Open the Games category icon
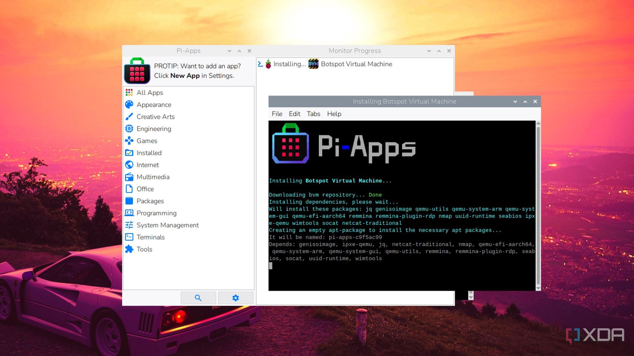This screenshot has height=356, width=634. [x=129, y=141]
